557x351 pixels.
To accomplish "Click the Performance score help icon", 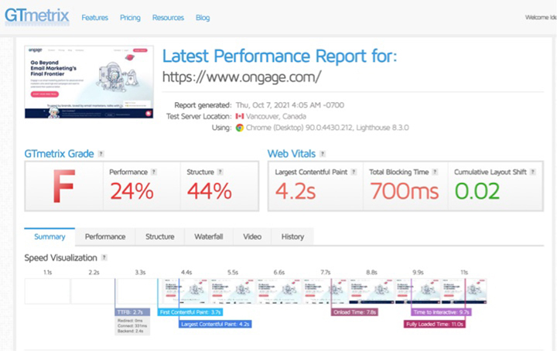I will tap(153, 172).
